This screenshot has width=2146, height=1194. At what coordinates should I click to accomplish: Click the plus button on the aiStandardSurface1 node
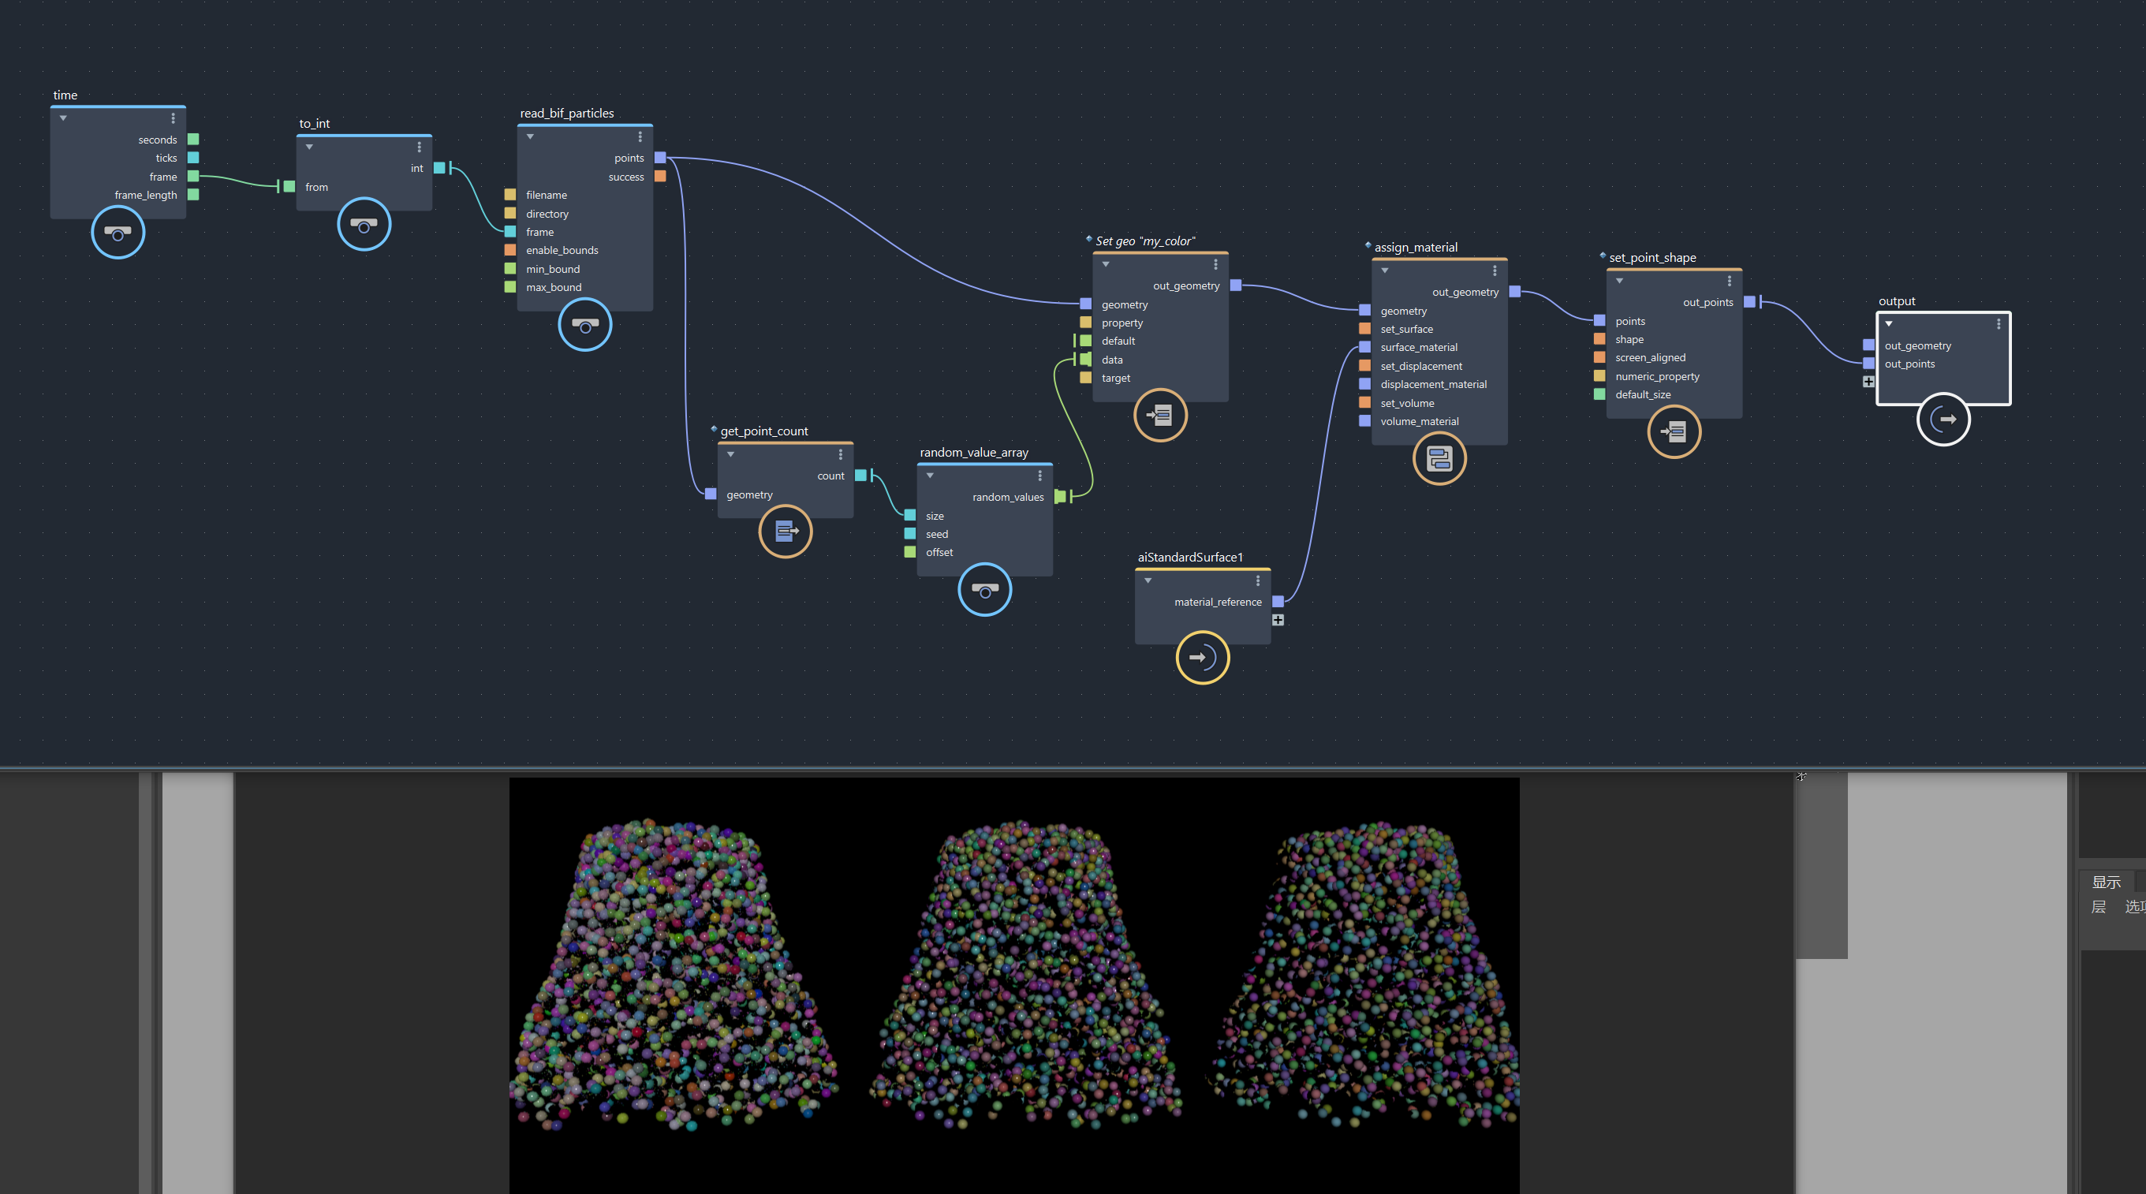coord(1278,619)
